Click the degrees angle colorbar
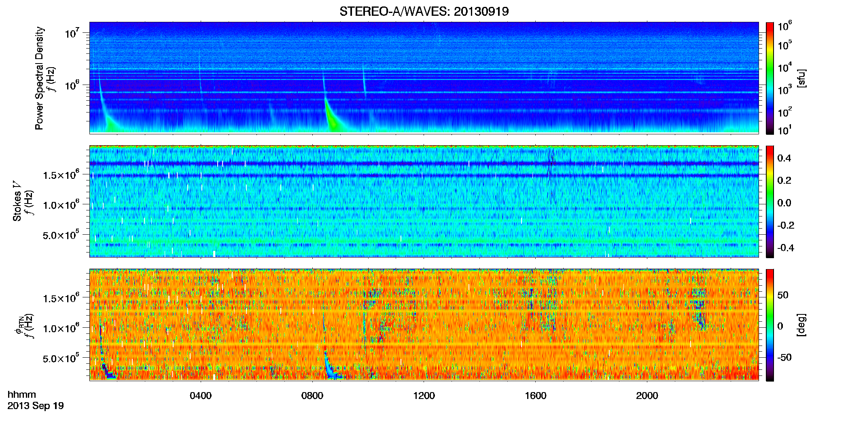Screen dimensions: 848x437 pos(770,325)
